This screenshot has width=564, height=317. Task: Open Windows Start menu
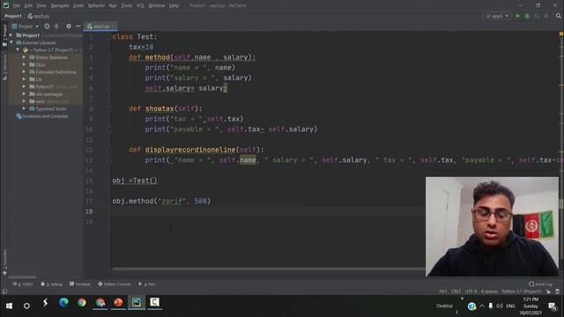(x=9, y=306)
